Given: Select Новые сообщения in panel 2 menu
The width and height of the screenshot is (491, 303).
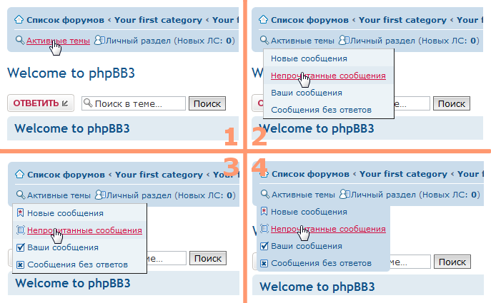Looking at the screenshot, I should pyautogui.click(x=309, y=58).
